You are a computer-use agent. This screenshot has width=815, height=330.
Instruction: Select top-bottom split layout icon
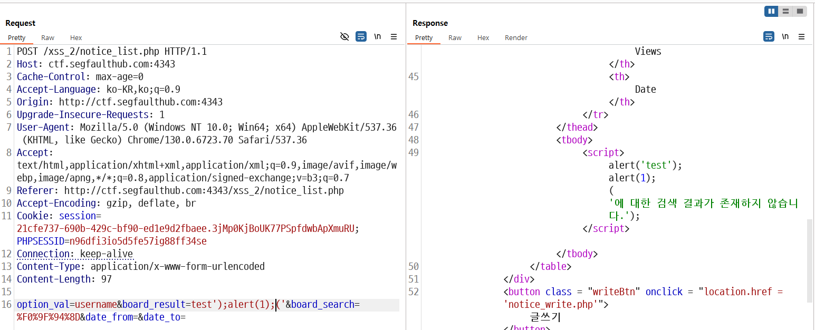[x=785, y=11]
